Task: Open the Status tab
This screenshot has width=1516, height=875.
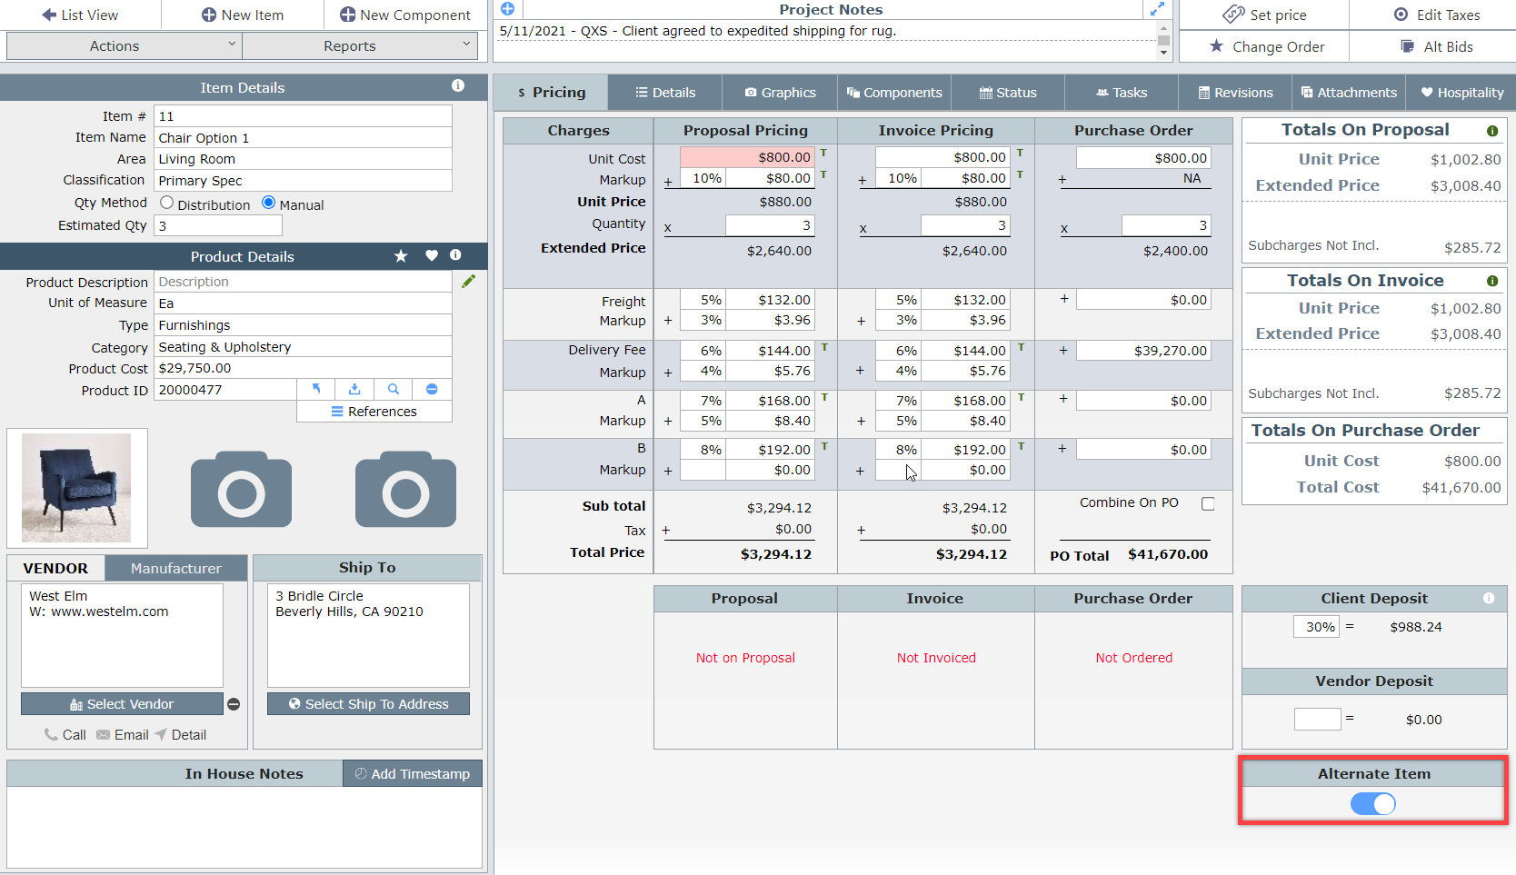Action: tap(1008, 93)
